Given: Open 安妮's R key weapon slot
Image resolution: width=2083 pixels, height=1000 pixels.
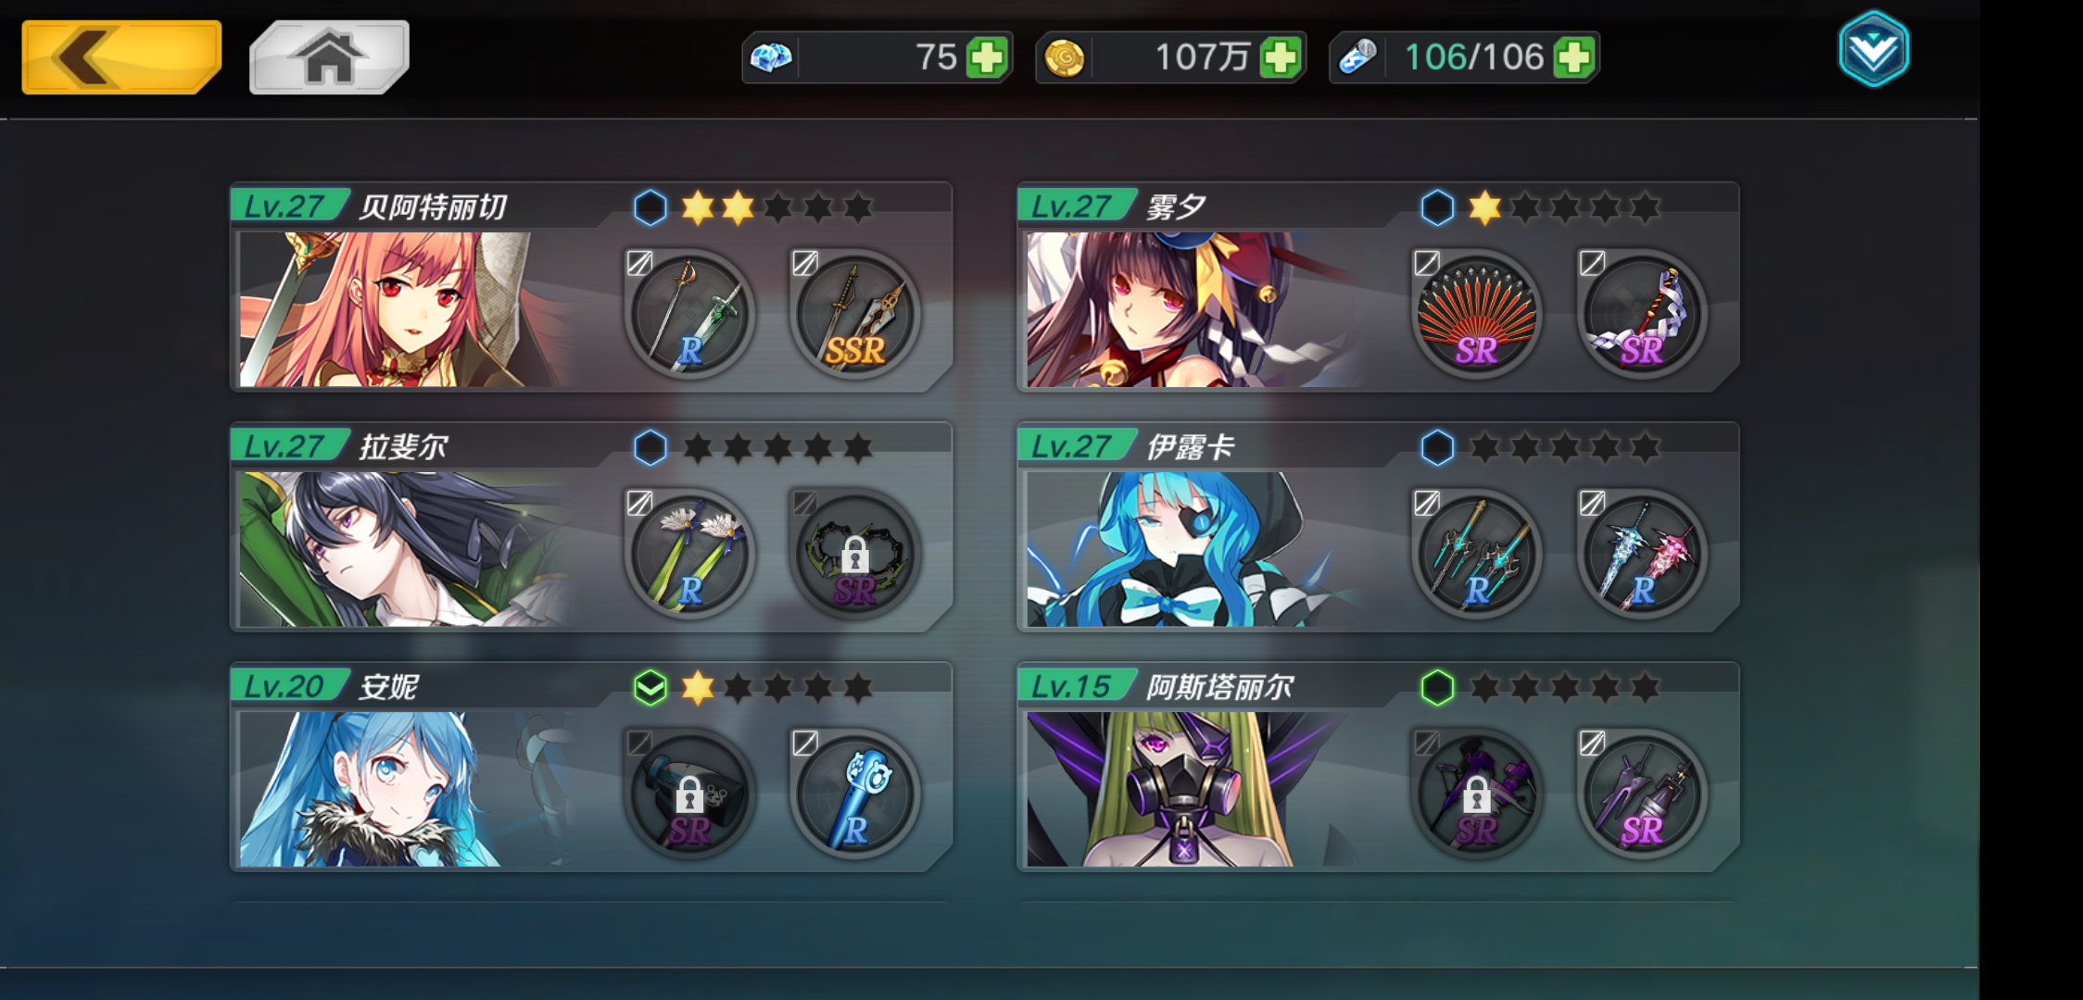Looking at the screenshot, I should pyautogui.click(x=854, y=794).
